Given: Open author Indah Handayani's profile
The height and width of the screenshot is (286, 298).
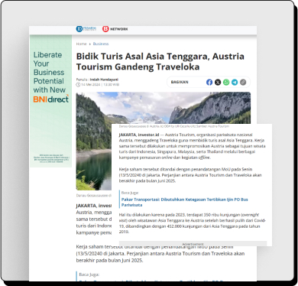Looking at the screenshot, I should coord(104,80).
